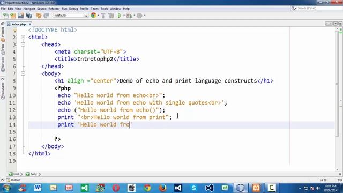The image size is (343, 193).
Task: Click the Build Project hammer icon
Action: (103, 16)
